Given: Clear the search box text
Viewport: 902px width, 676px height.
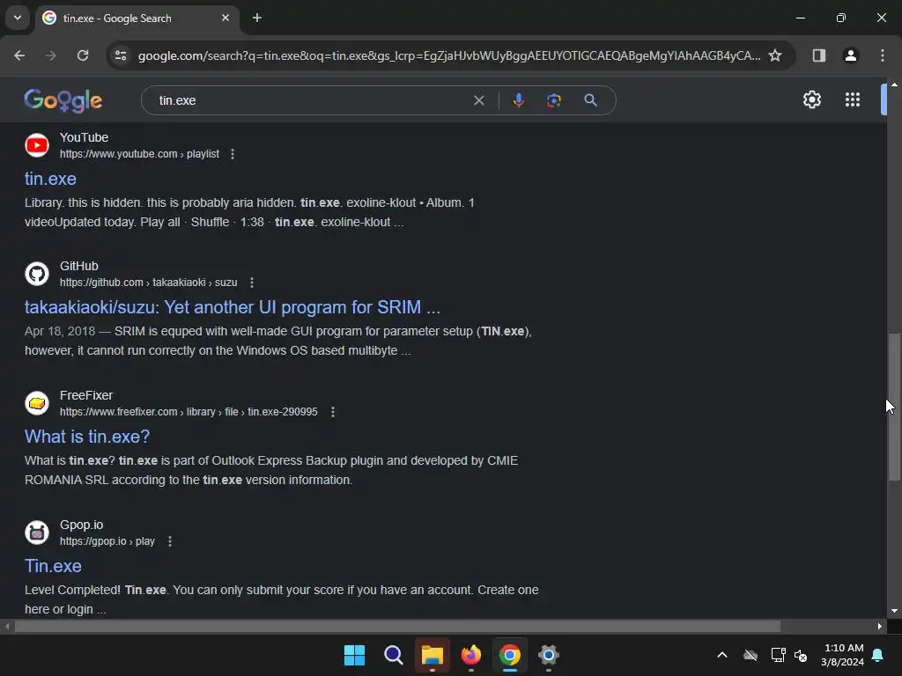Looking at the screenshot, I should click(478, 100).
